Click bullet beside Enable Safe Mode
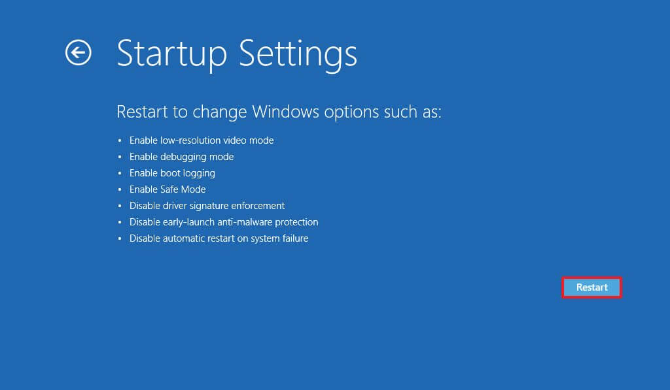The width and height of the screenshot is (670, 390). click(120, 190)
